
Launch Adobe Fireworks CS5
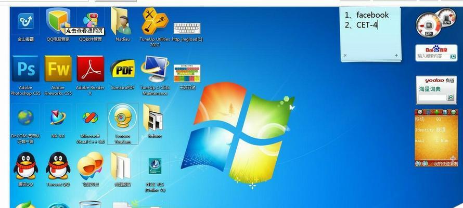pyautogui.click(x=58, y=69)
